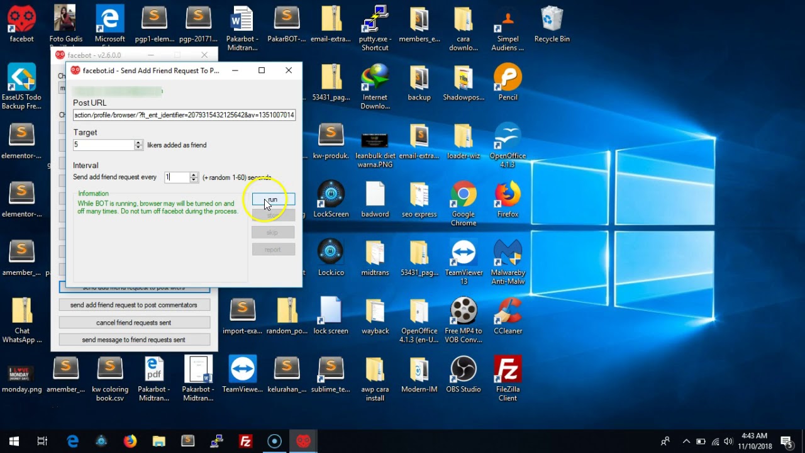Open File Explorer from the taskbar
This screenshot has width=805, height=453.
[159, 441]
